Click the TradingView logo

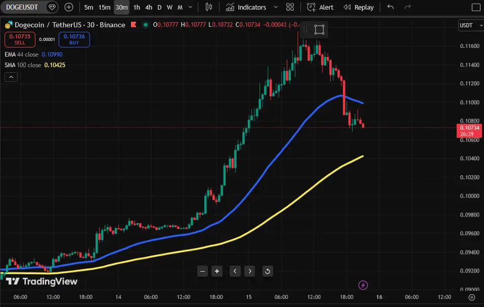[x=41, y=281]
